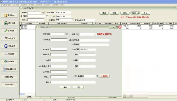Open the 帮助 menu
This screenshot has width=177, height=101.
click(62, 5)
